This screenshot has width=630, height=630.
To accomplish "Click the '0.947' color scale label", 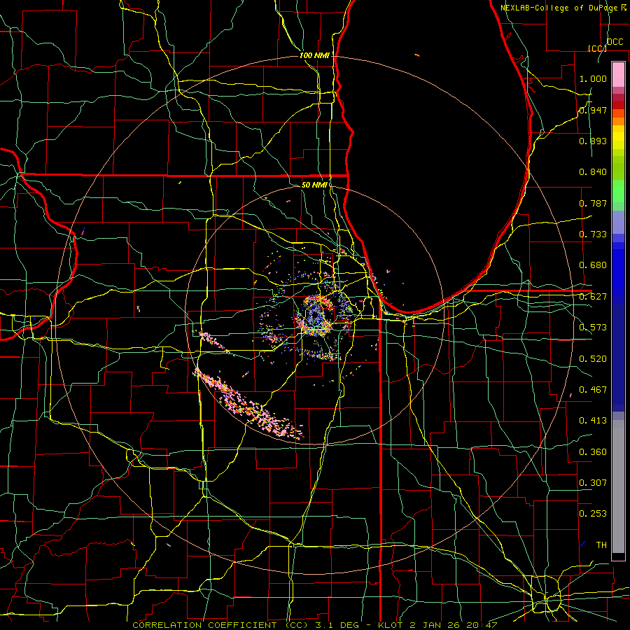I will pyautogui.click(x=593, y=110).
